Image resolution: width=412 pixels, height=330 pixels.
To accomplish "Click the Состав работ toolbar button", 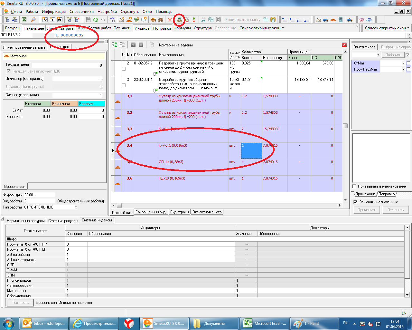I will pos(99,28).
